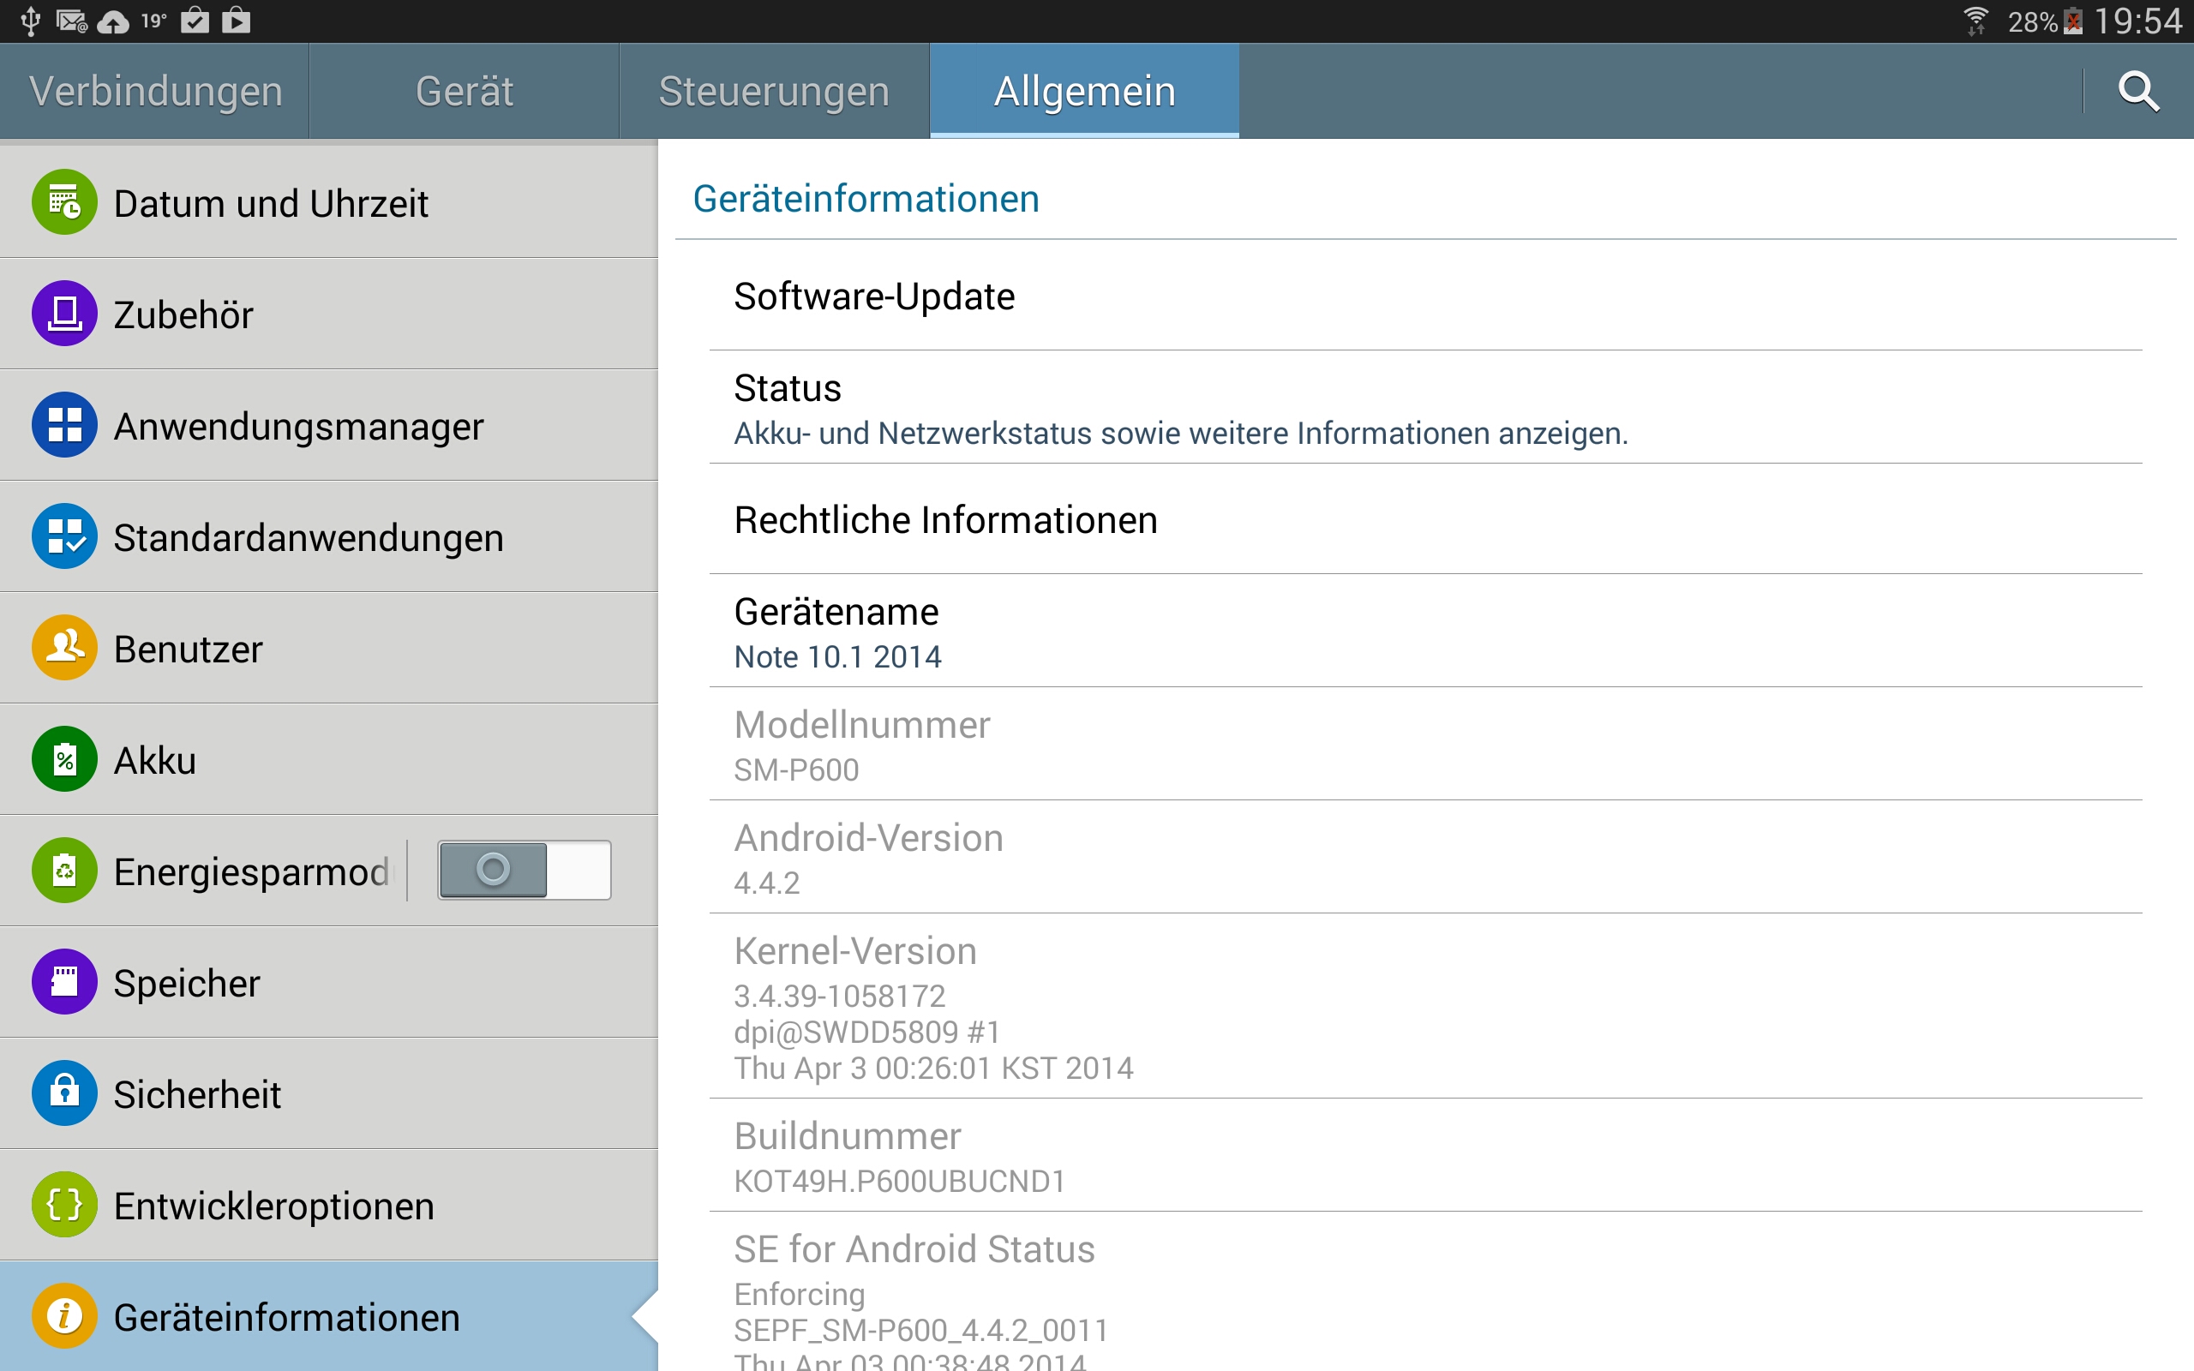2194x1371 pixels.
Task: Tap the 28% battery percentage
Action: (x=2032, y=21)
